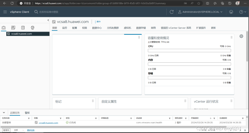Switch to the 配置 tab
This screenshot has width=249, height=133.
pyautogui.click(x=75, y=28)
